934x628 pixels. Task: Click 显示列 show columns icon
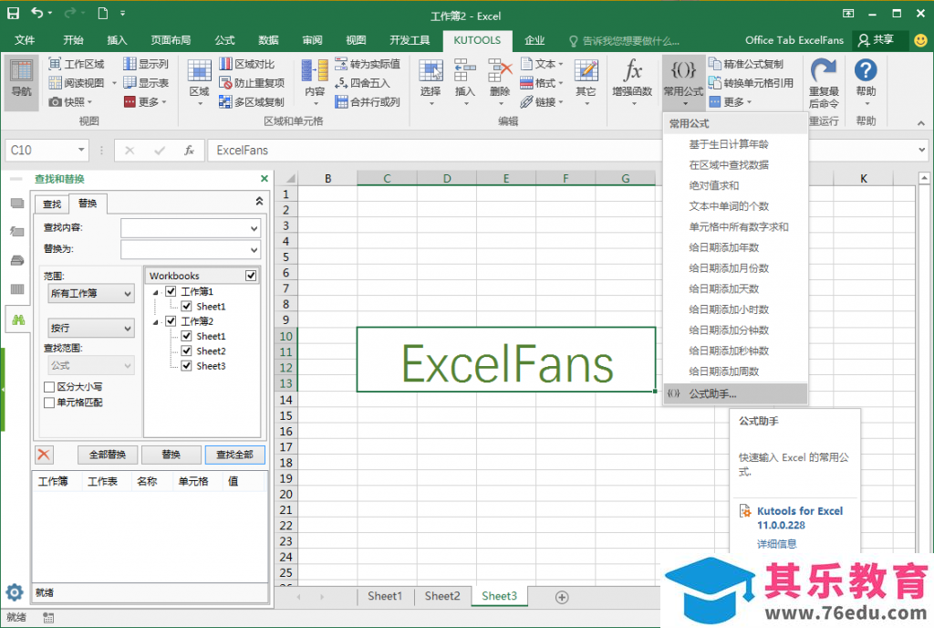pos(130,64)
